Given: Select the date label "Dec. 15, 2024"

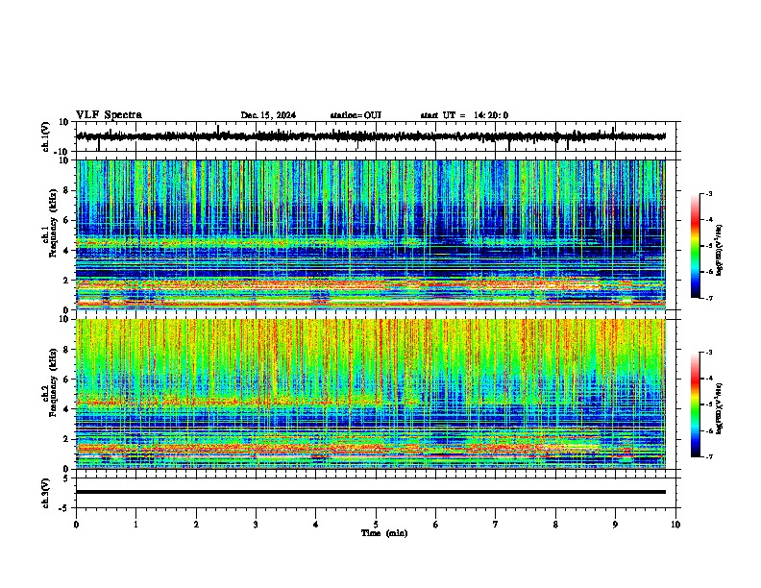Looking at the screenshot, I should click(268, 115).
